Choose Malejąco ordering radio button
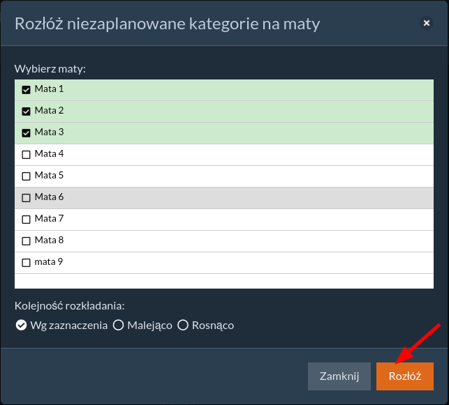This screenshot has width=449, height=405. pos(118,325)
